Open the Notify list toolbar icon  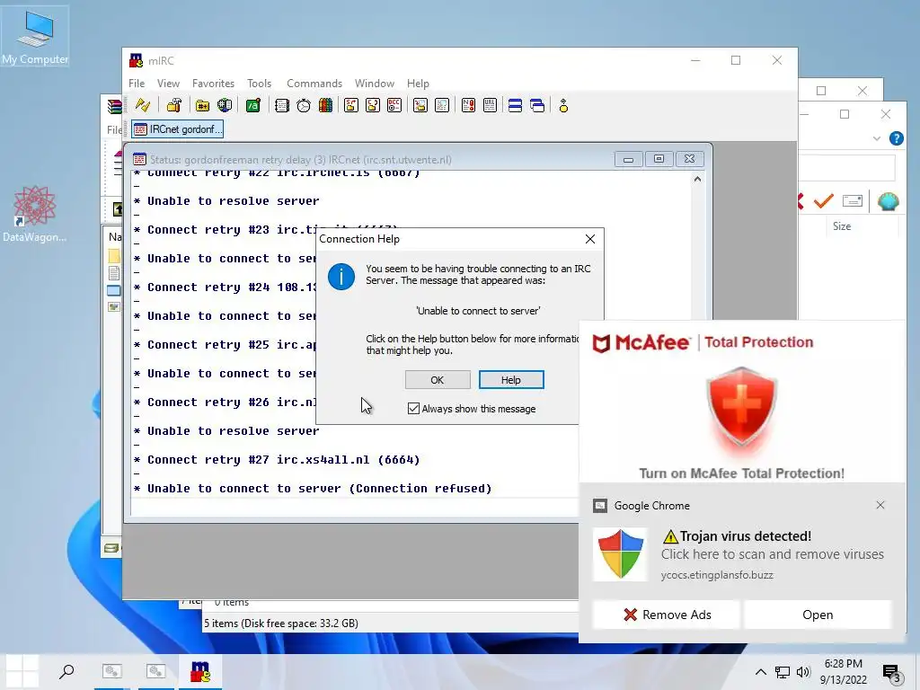[x=468, y=106]
